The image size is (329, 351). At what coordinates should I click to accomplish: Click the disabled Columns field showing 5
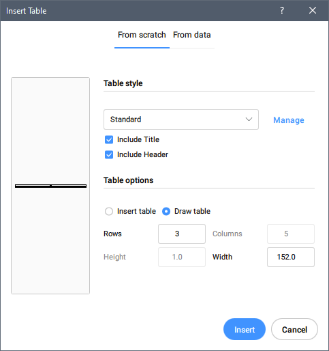(291, 234)
